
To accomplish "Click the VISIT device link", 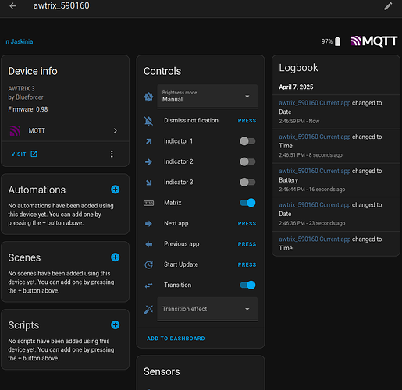I will pos(24,154).
